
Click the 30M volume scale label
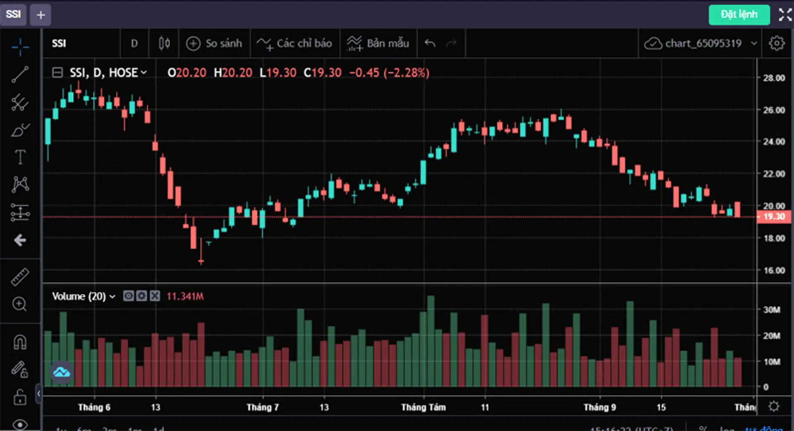click(x=771, y=310)
